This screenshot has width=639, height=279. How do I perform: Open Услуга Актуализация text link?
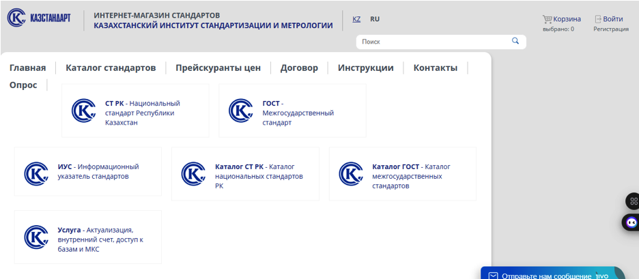[100, 239]
